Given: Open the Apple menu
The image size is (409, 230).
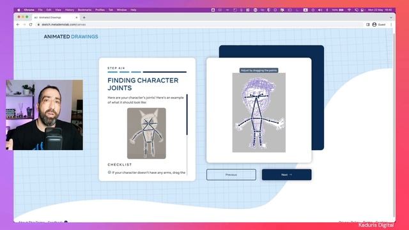Looking at the screenshot, I should (19, 10).
